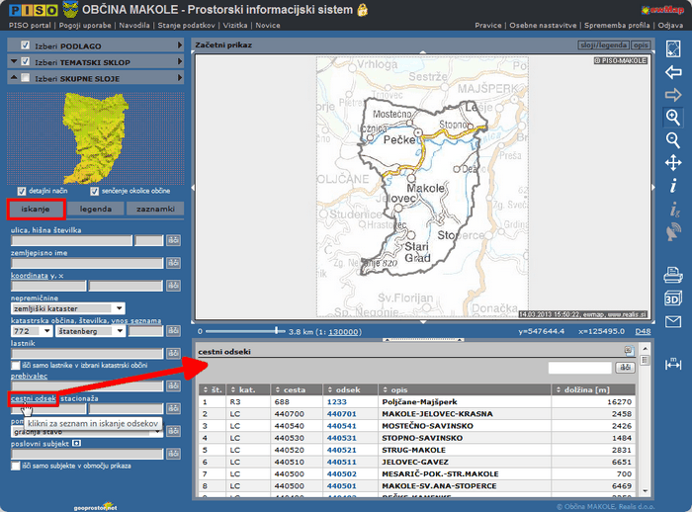
Task: Expand the PODLAGO right arrow
Action: 180,45
